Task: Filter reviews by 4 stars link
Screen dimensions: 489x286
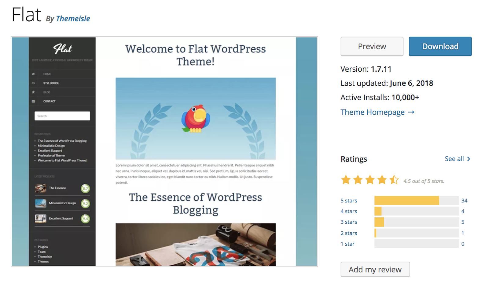Action: coord(349,211)
